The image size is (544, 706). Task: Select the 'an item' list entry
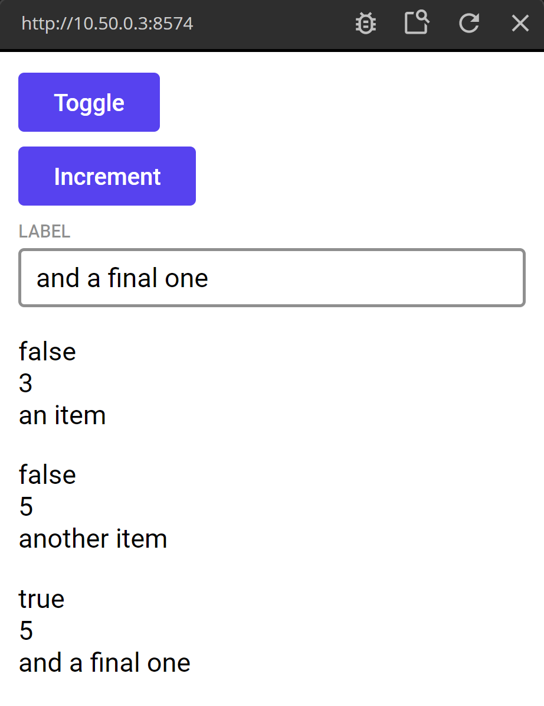point(63,415)
